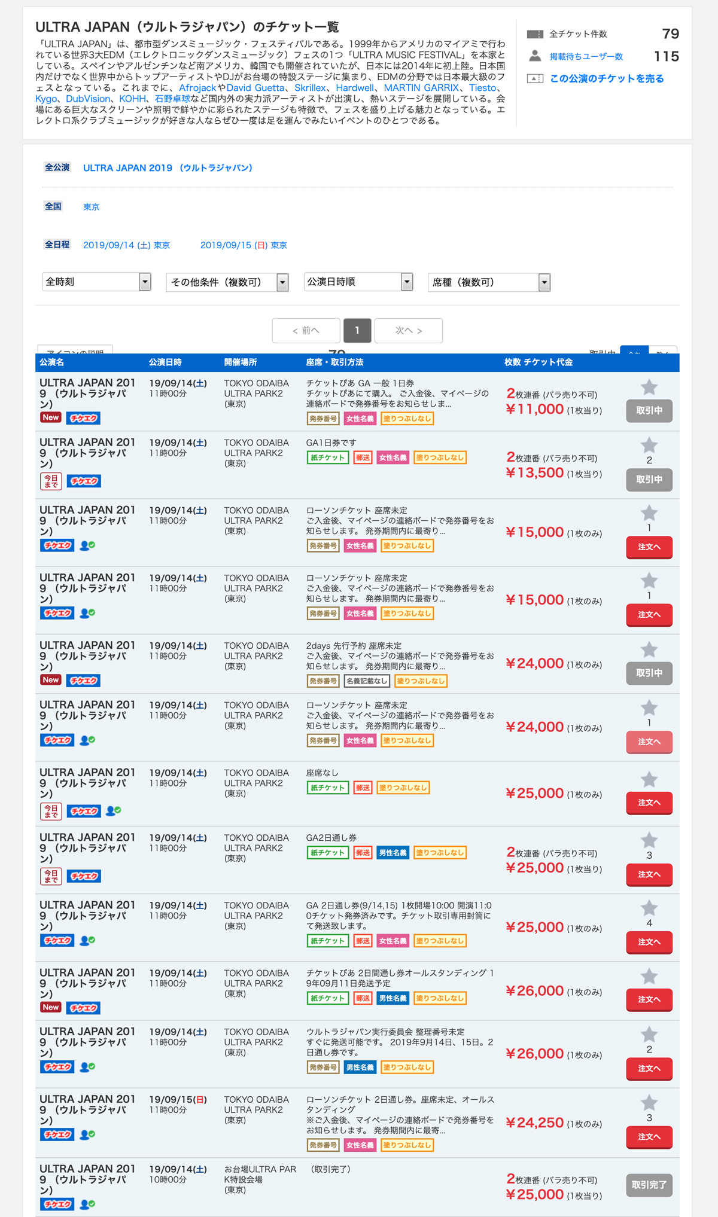This screenshot has height=1217, width=718.
Task: Click 取引完了 button on last listing
Action: click(649, 1185)
